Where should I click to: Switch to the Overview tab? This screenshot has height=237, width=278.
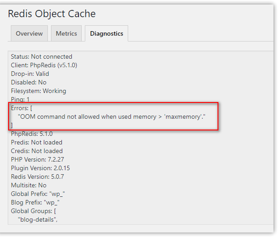pos(29,33)
